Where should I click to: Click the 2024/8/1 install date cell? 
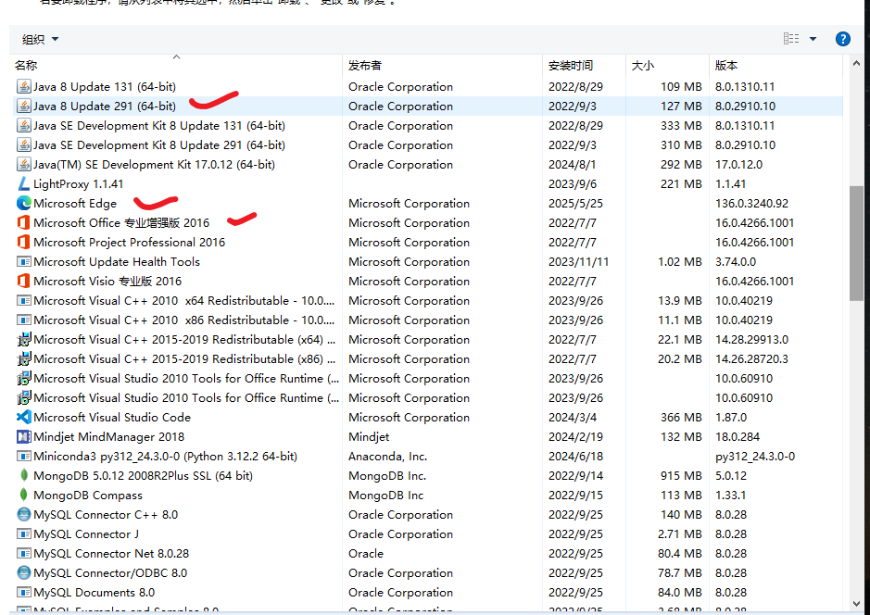click(x=573, y=164)
